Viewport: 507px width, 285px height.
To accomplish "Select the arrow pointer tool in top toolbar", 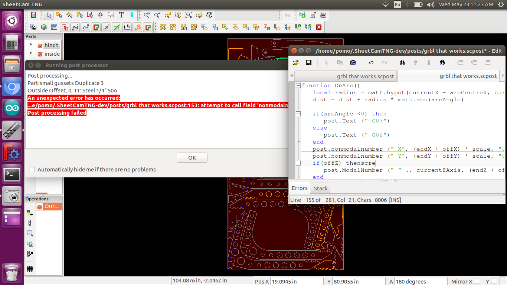I will click(49, 15).
